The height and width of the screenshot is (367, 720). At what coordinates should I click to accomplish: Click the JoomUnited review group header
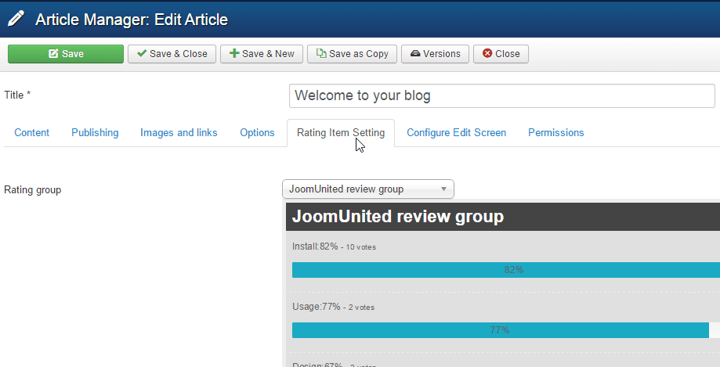(x=398, y=217)
